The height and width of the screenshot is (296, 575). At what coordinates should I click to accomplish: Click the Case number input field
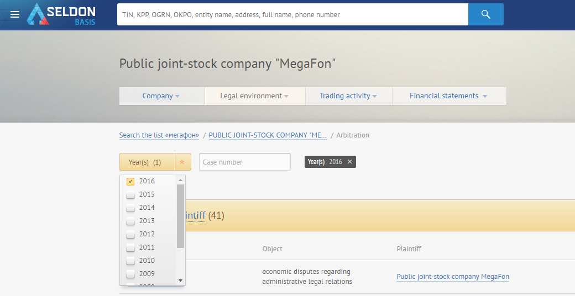point(244,162)
